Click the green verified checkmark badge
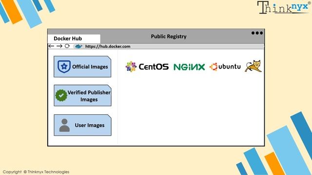The height and width of the screenshot is (175, 312). tap(61, 95)
